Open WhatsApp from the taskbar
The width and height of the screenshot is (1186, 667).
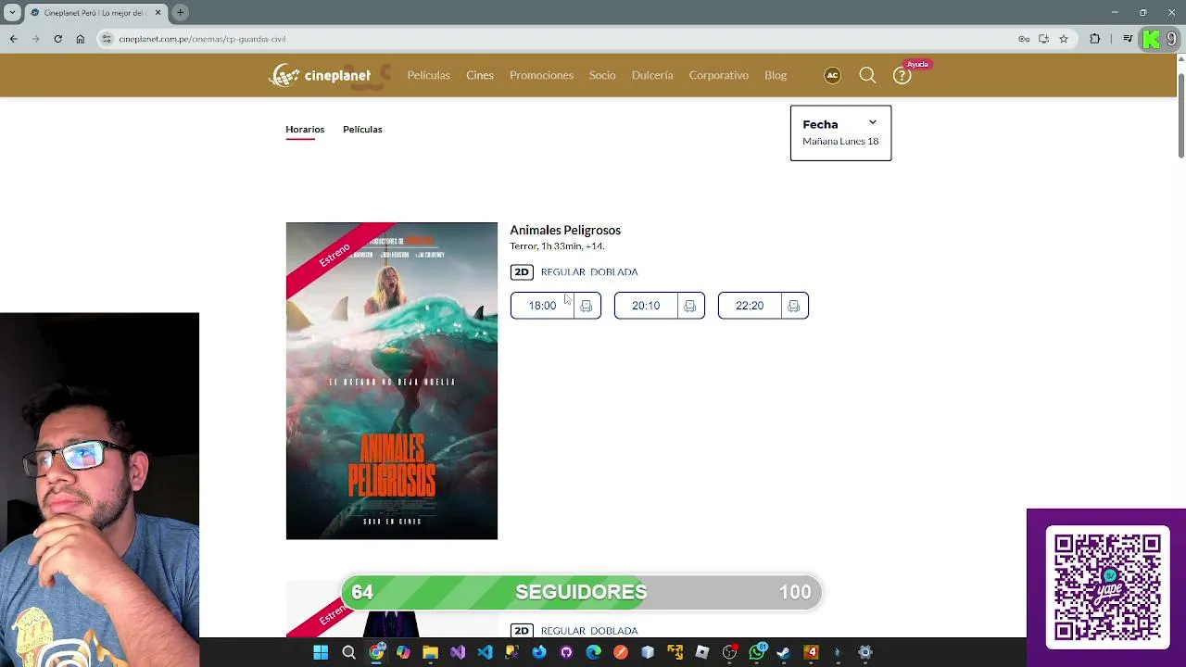click(x=757, y=652)
